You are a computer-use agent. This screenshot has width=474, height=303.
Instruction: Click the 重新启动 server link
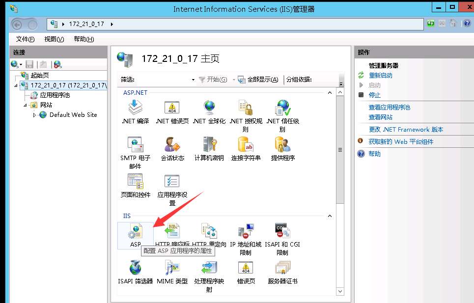(381, 75)
